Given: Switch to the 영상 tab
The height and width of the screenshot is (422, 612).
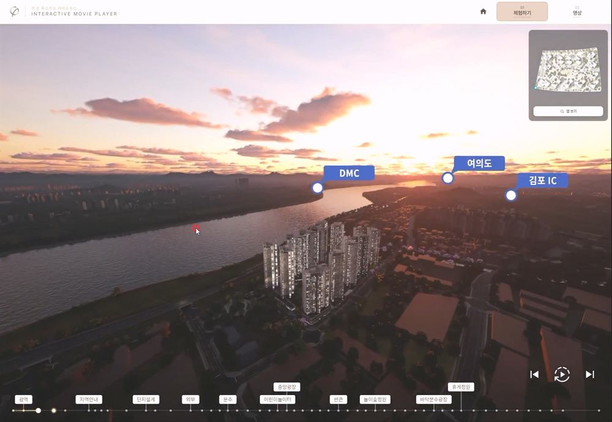Looking at the screenshot, I should (x=577, y=12).
